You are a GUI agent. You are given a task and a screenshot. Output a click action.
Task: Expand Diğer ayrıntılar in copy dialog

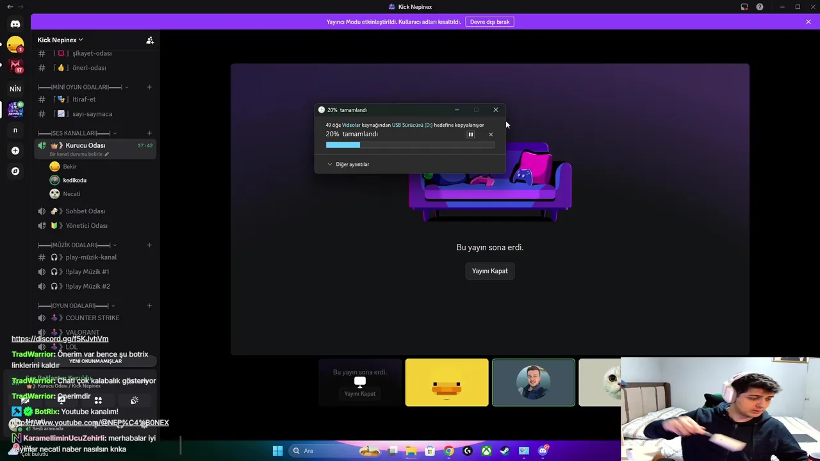pyautogui.click(x=348, y=165)
